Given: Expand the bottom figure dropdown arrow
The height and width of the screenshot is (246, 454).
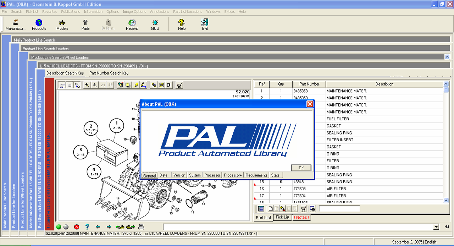Looking at the screenshot, I should 436,227.
